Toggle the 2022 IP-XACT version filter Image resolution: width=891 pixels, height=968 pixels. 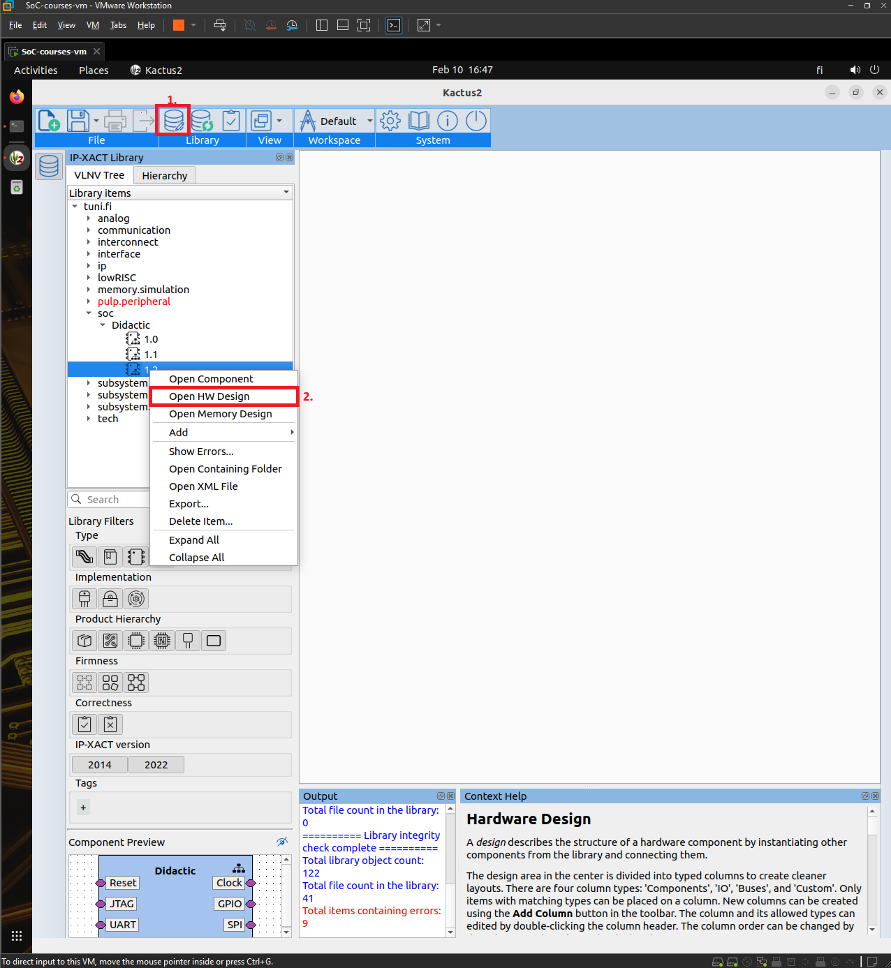(x=156, y=765)
